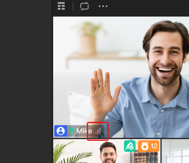This screenshot has height=163, width=189.
Task: Click the swap video loop icon
Action: coord(84,6)
